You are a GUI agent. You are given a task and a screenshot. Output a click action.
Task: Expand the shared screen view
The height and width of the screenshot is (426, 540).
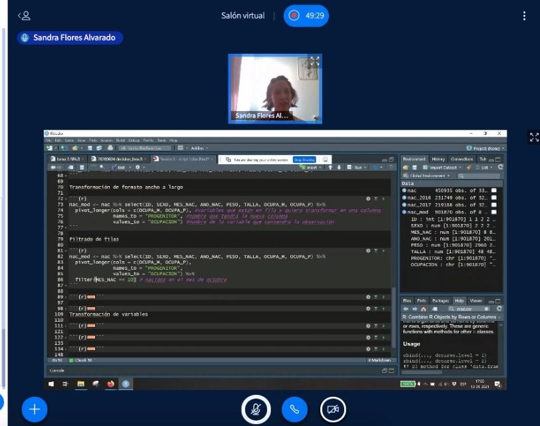pyautogui.click(x=533, y=137)
